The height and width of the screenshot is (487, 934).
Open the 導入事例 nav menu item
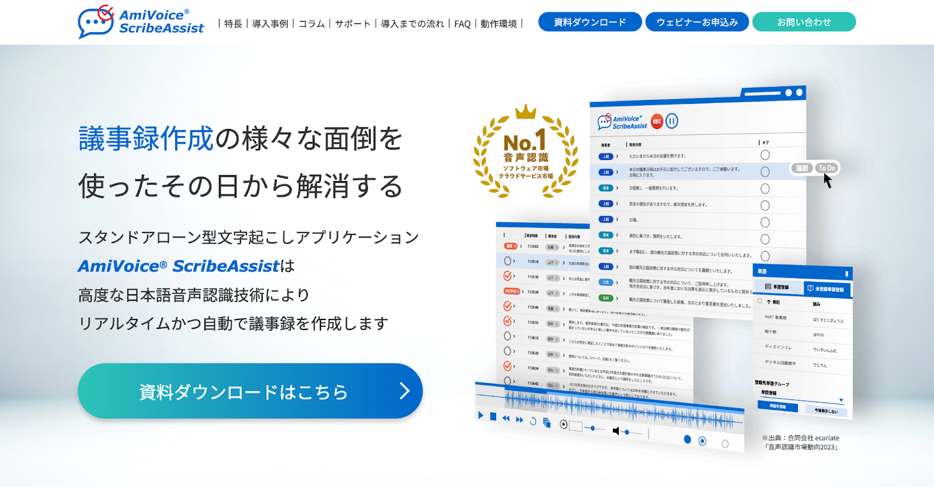point(270,23)
